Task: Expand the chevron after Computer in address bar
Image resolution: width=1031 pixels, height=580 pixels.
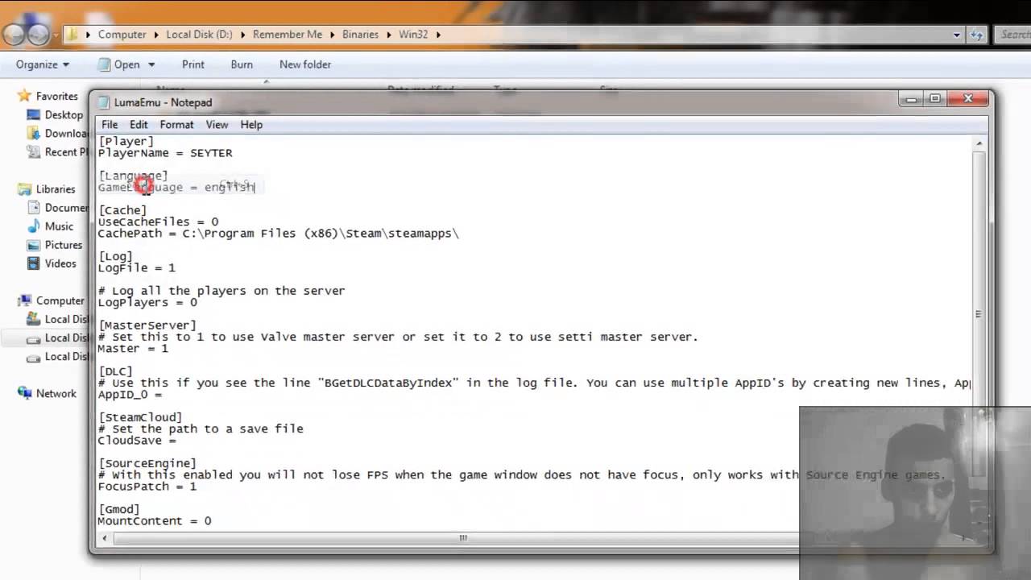Action: (156, 35)
